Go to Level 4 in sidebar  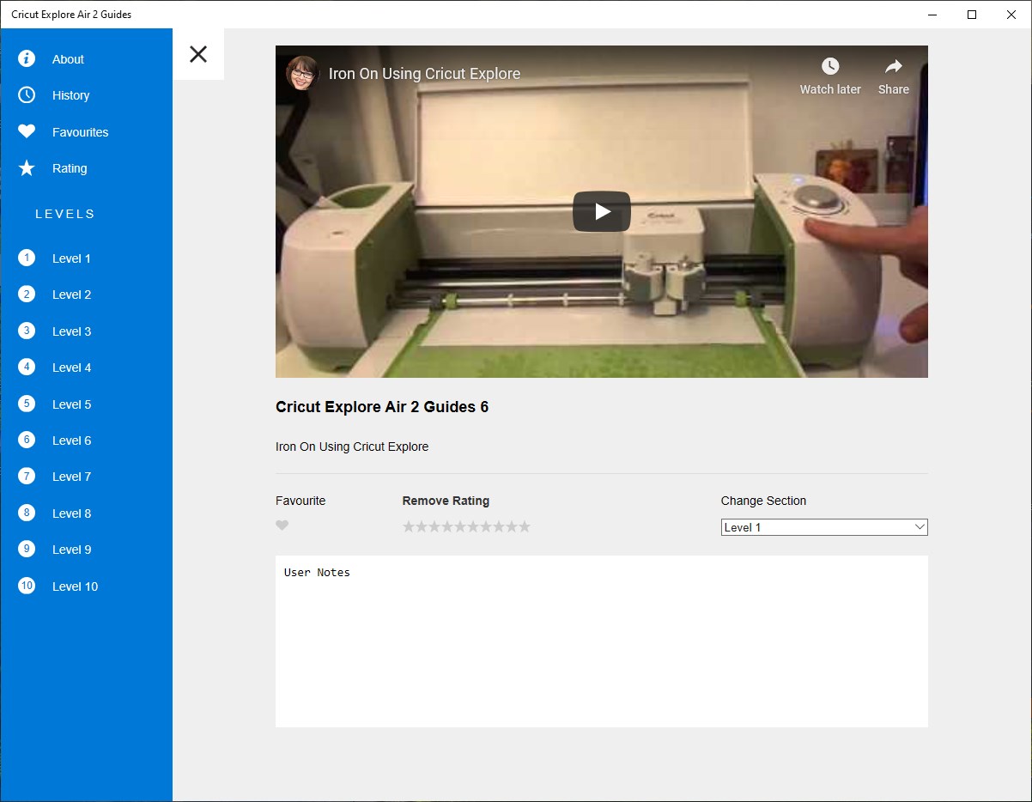click(x=71, y=368)
